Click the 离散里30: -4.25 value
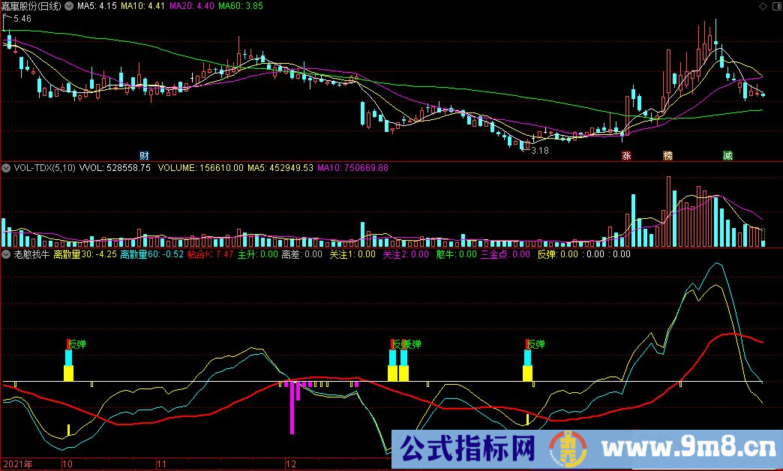Image resolution: width=783 pixels, height=471 pixels. click(x=85, y=254)
